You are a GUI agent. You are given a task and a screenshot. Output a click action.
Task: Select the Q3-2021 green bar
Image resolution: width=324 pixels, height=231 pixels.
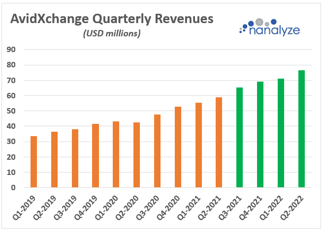coord(239,137)
